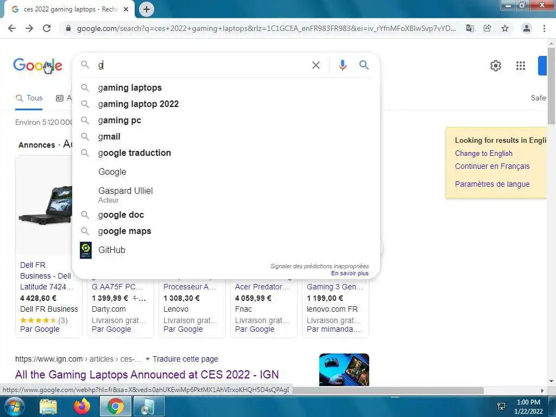Image resolution: width=556 pixels, height=417 pixels.
Task: Switch to the 'Tous' results tab
Action: click(29, 98)
